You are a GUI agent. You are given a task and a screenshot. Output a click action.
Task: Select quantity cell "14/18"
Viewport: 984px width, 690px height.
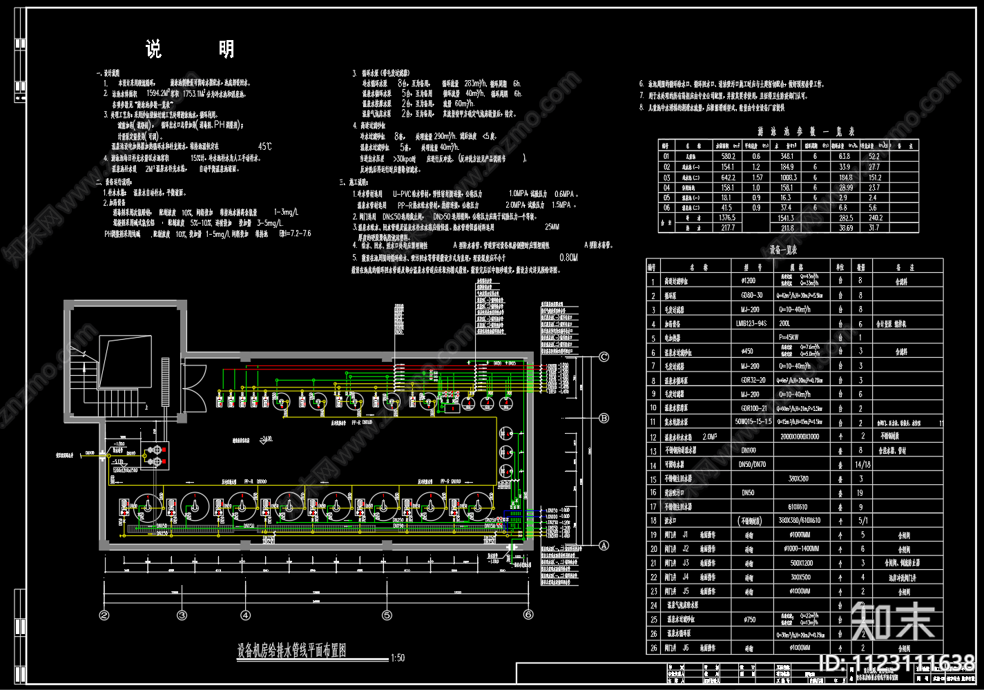coord(862,465)
